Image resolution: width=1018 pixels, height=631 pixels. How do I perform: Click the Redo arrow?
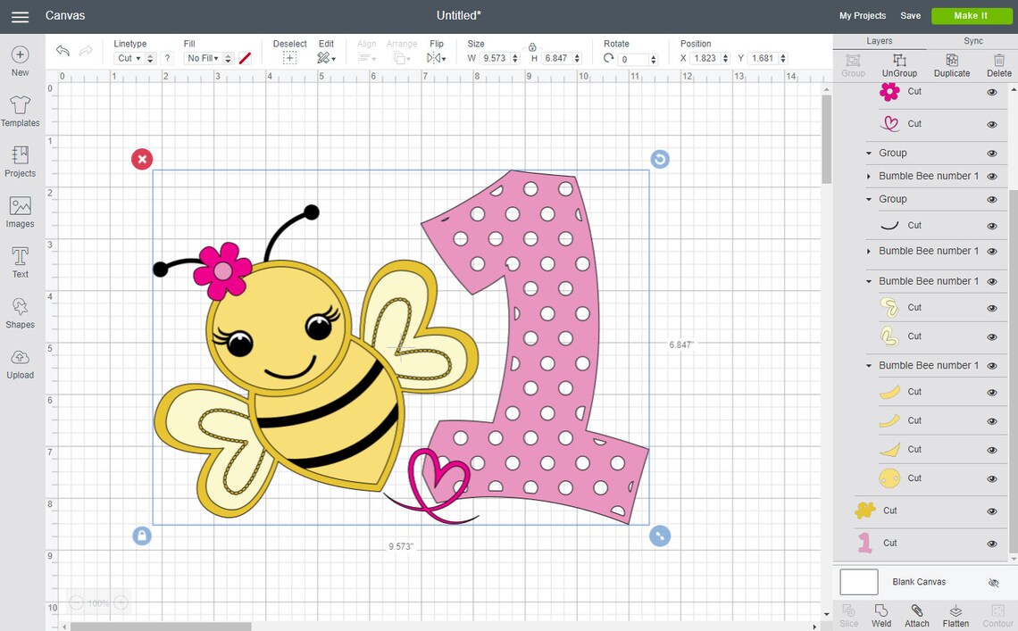coord(86,51)
